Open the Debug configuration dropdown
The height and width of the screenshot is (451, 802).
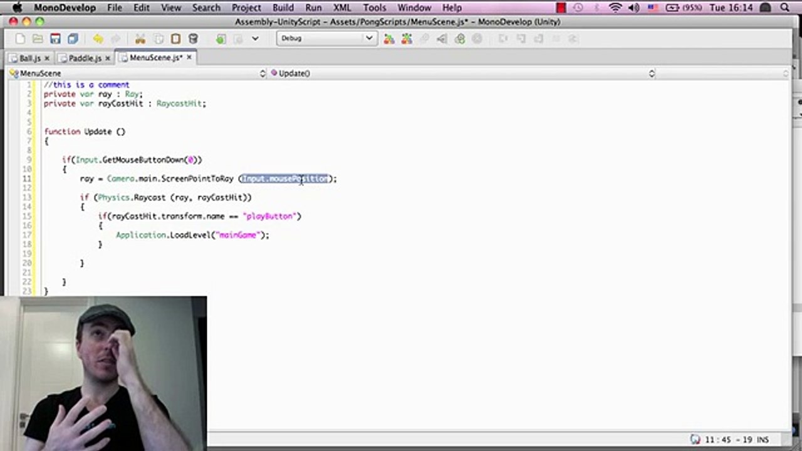326,38
